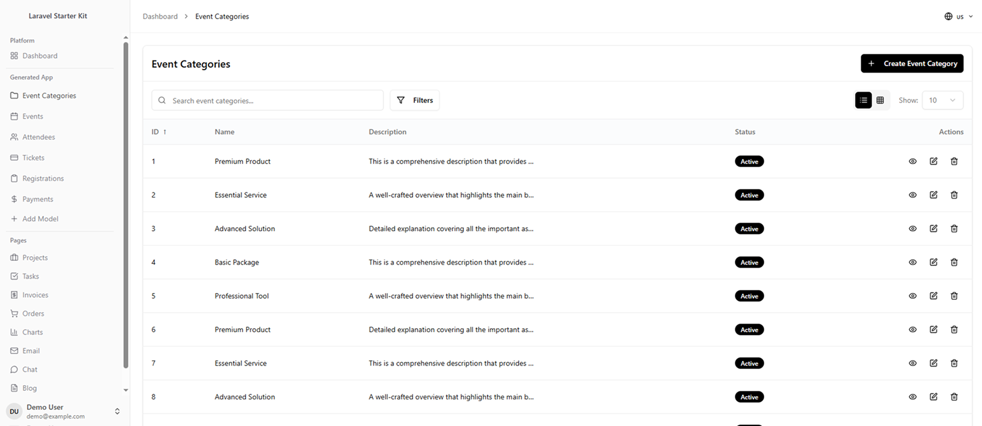The image size is (982, 426).
Task: Switch to list view layout
Action: point(863,100)
